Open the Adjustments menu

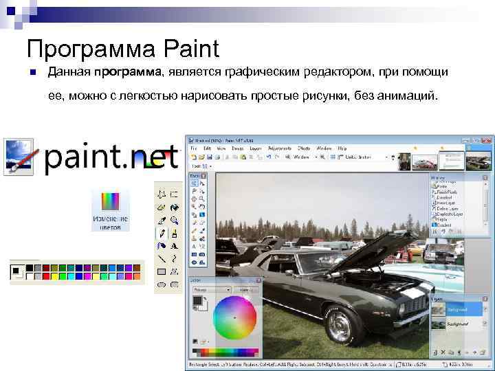[x=280, y=148]
